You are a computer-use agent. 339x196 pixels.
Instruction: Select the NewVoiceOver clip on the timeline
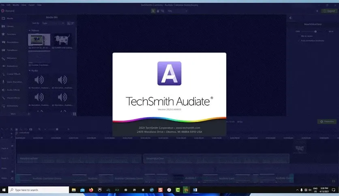[217, 158]
